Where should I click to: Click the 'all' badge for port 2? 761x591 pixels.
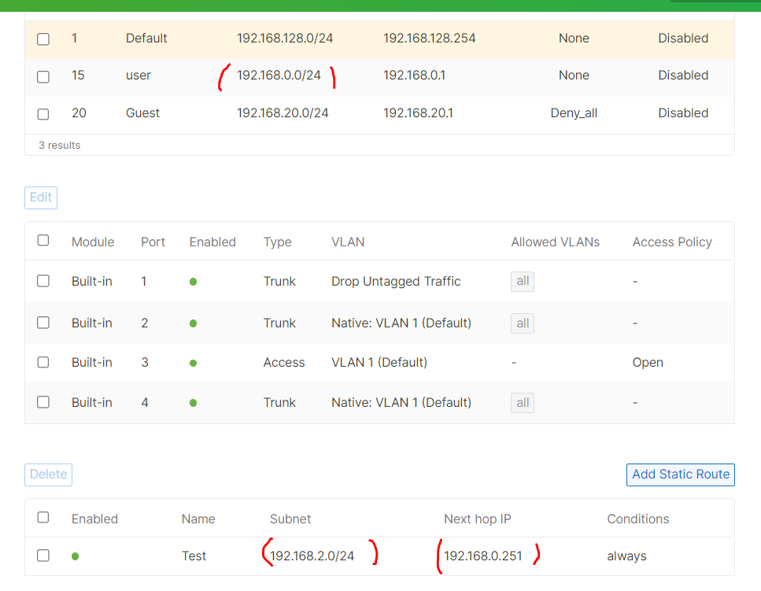(x=522, y=323)
